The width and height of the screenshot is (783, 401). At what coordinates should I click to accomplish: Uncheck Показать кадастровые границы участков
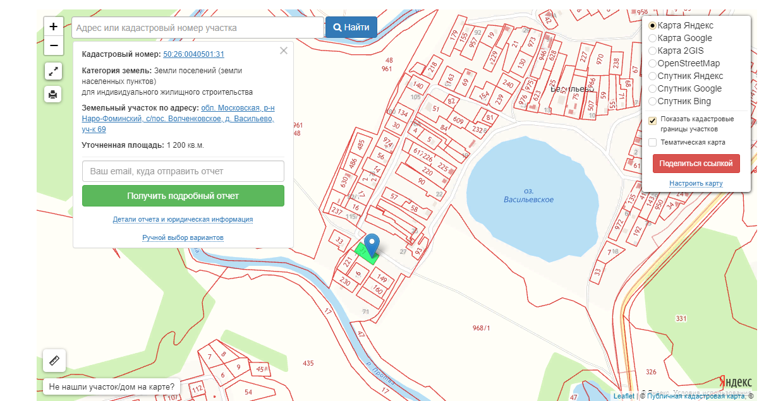coord(653,121)
